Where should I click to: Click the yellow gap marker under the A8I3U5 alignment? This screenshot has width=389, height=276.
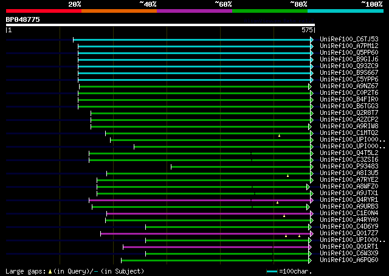287,176
